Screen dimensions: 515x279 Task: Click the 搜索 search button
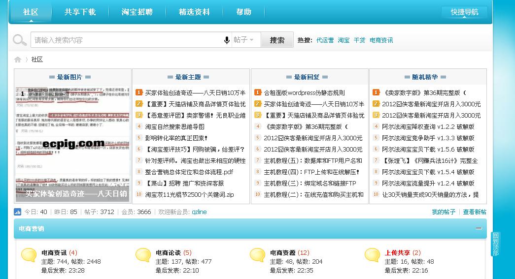click(277, 40)
